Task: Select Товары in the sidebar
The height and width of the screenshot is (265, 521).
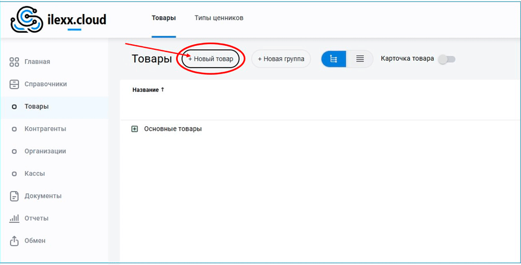Action: [x=36, y=107]
